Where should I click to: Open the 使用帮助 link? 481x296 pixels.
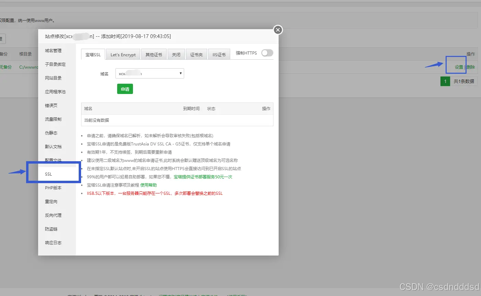pyautogui.click(x=148, y=185)
